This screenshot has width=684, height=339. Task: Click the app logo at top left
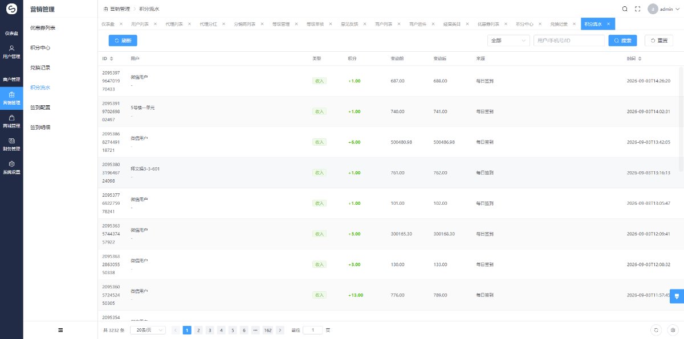(11, 9)
